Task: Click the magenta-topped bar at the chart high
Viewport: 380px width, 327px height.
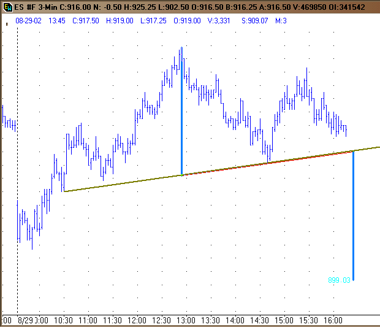Action: click(x=181, y=53)
